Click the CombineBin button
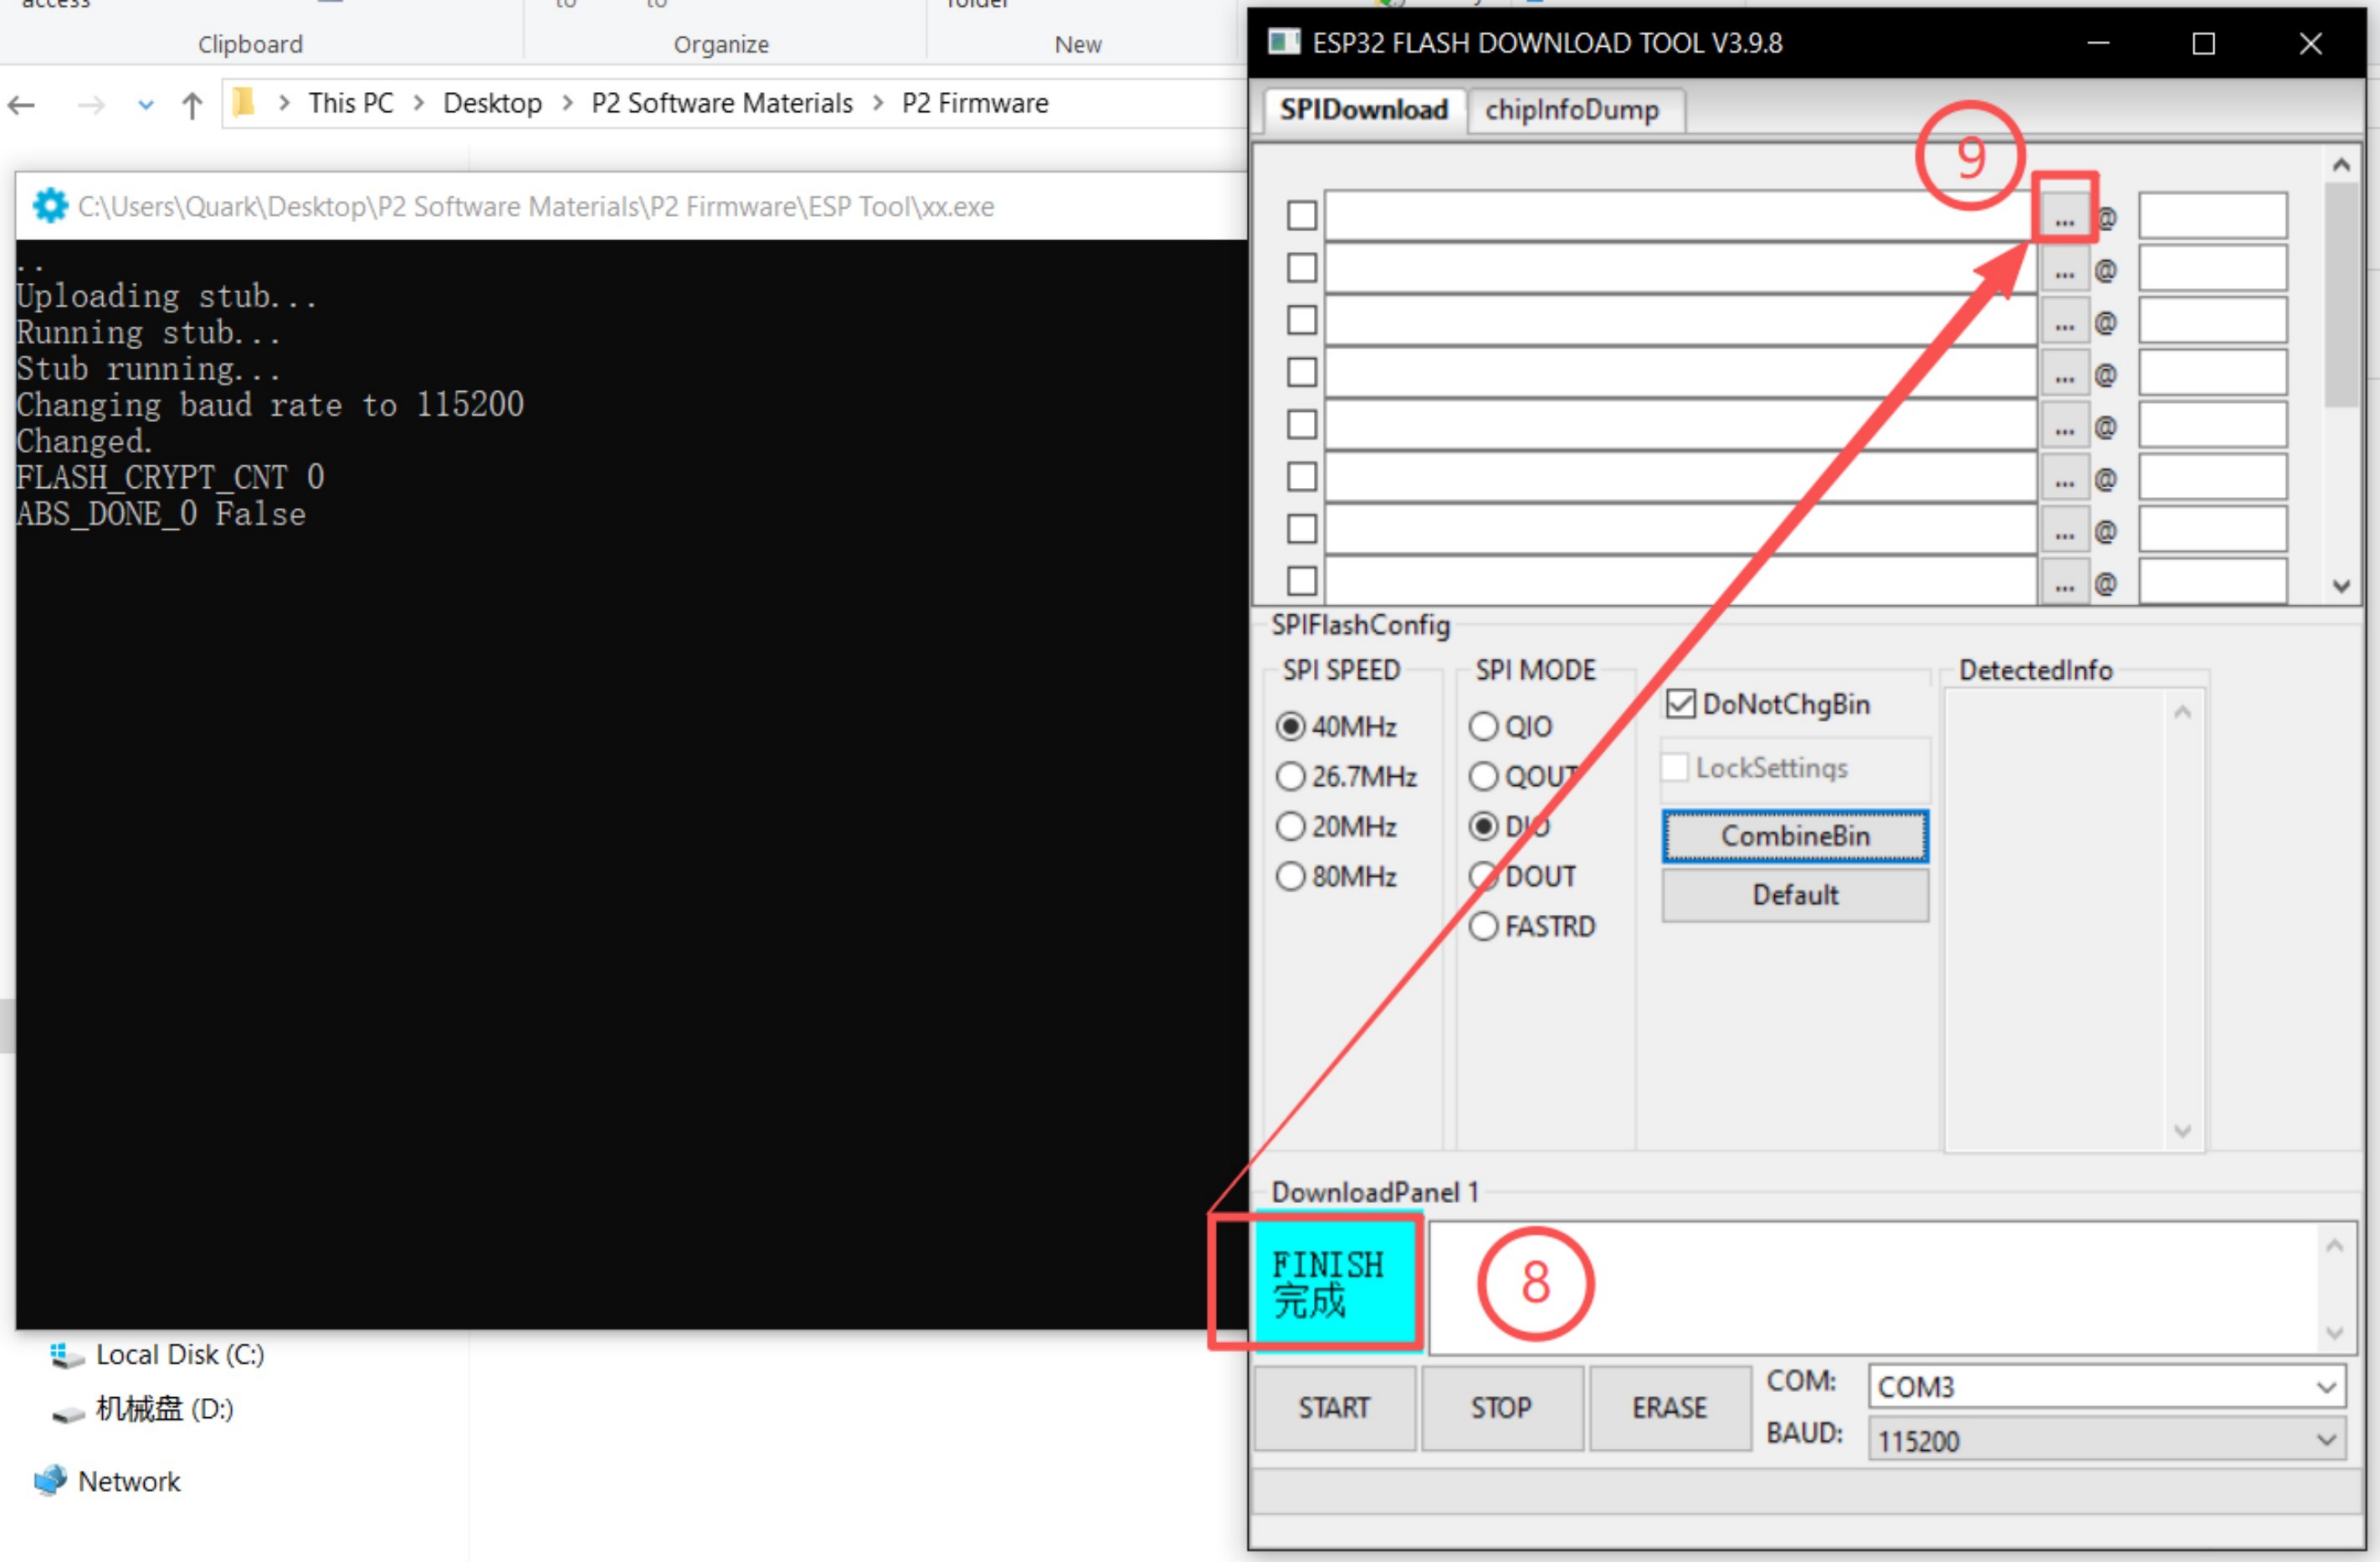 click(x=1795, y=836)
